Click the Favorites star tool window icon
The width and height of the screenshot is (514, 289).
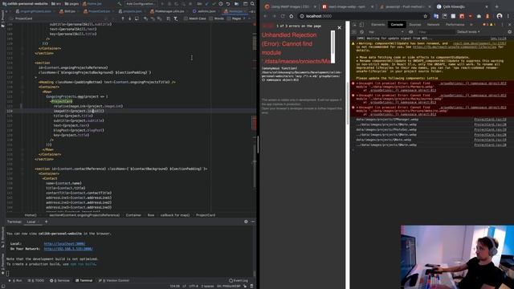2,273
